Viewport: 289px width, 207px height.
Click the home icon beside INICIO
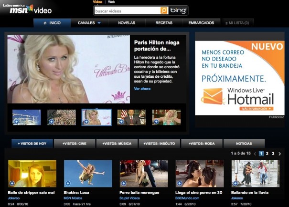coord(45,23)
